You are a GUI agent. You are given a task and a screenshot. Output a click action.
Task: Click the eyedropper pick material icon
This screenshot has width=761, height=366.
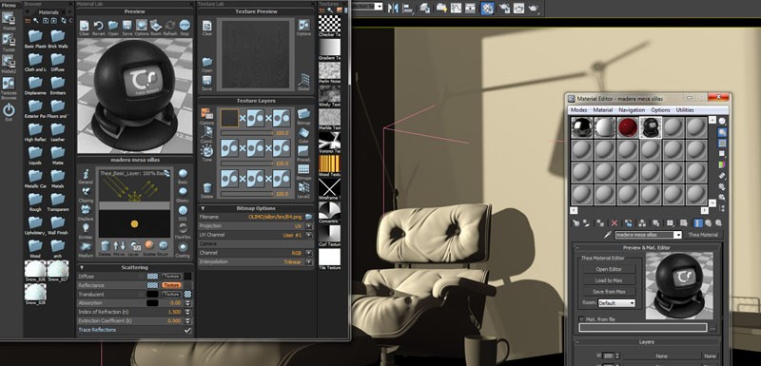click(x=607, y=235)
